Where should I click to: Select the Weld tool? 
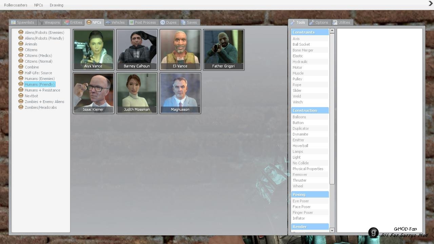pos(310,96)
